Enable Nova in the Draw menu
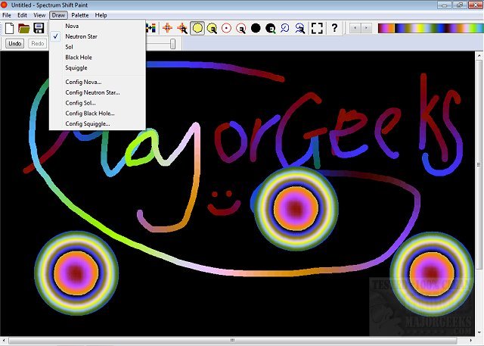This screenshot has width=484, height=346. click(73, 25)
